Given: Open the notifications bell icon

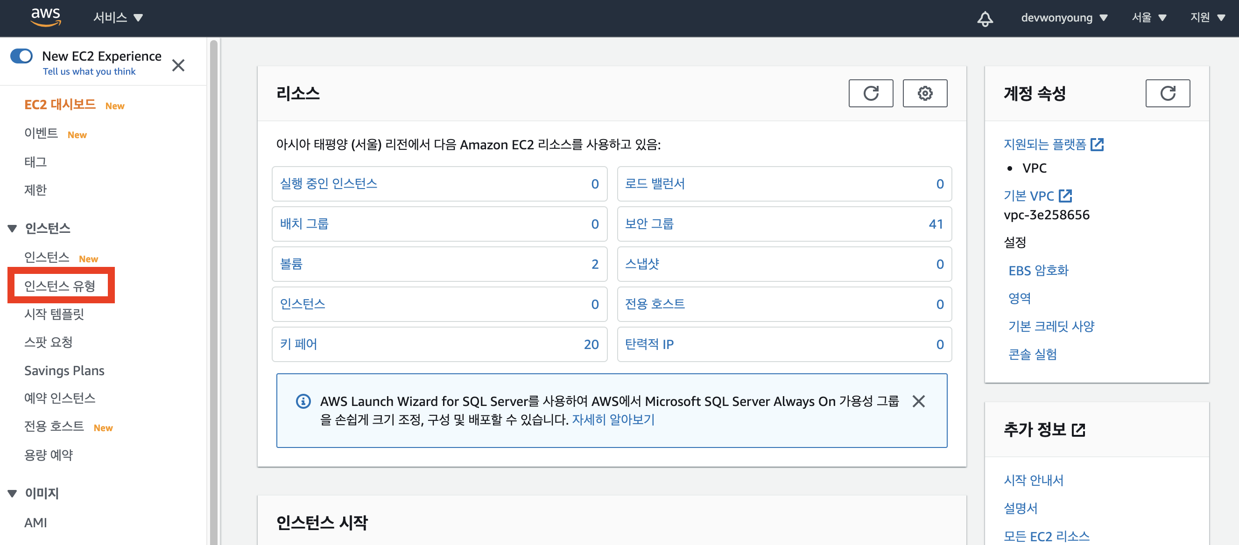Looking at the screenshot, I should pos(985,18).
